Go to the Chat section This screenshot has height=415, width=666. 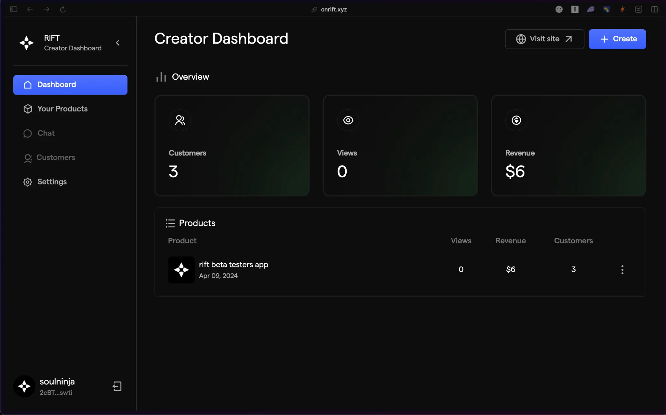click(46, 133)
